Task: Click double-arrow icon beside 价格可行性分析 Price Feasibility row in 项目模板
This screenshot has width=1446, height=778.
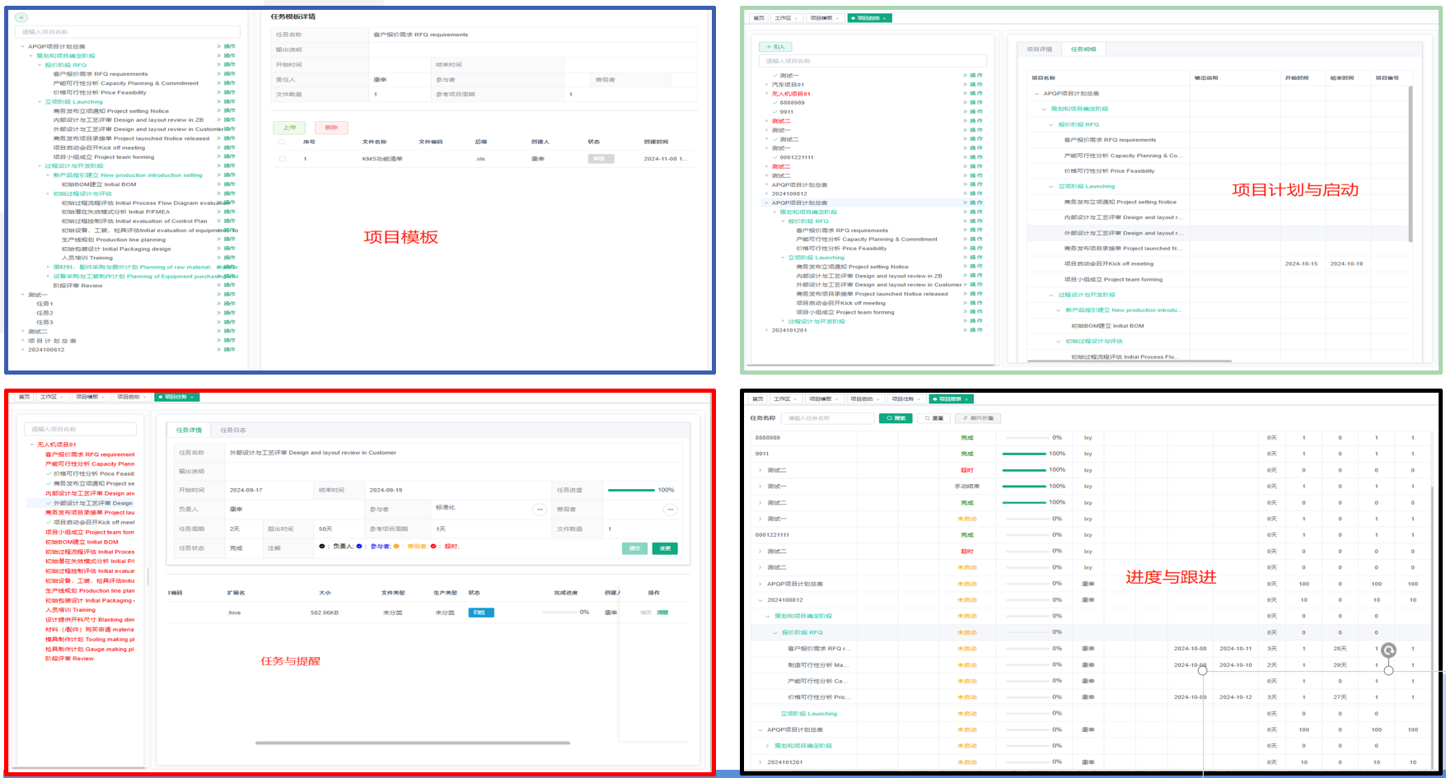Action: click(x=219, y=92)
